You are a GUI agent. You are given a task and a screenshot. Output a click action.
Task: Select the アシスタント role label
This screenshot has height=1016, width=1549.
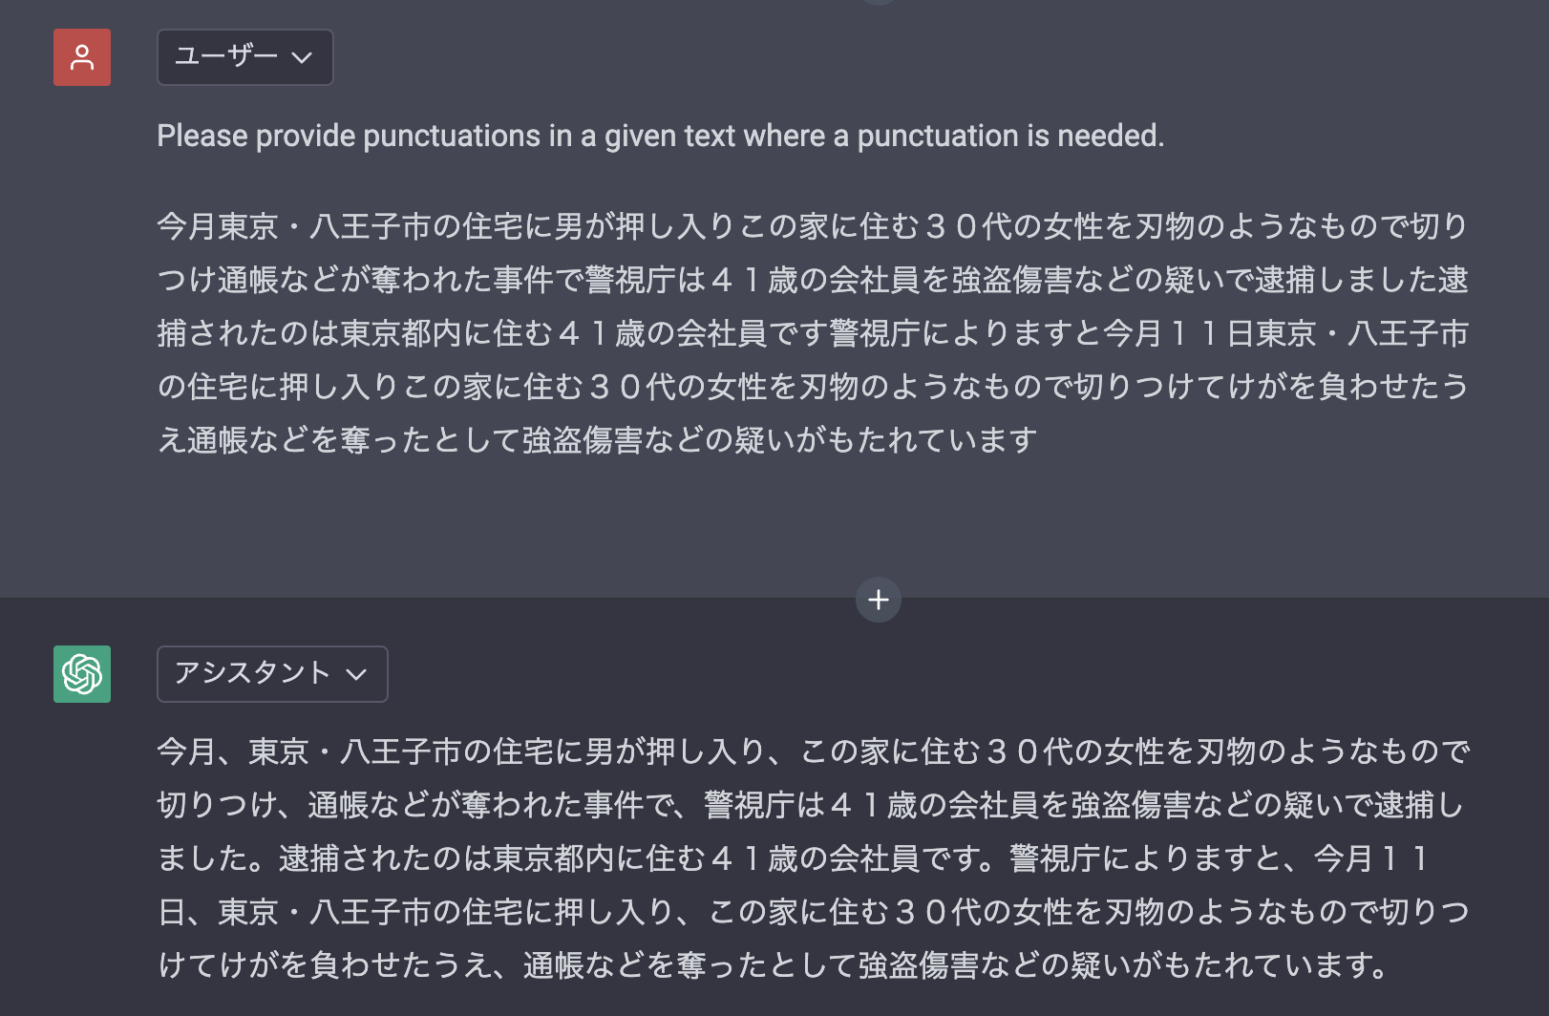[250, 674]
